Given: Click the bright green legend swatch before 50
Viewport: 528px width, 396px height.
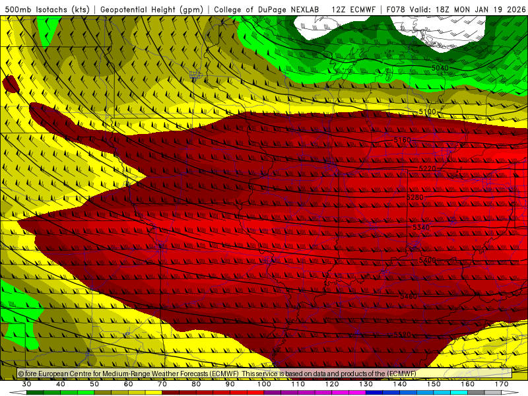Looking at the screenshot, I should 86,393.
